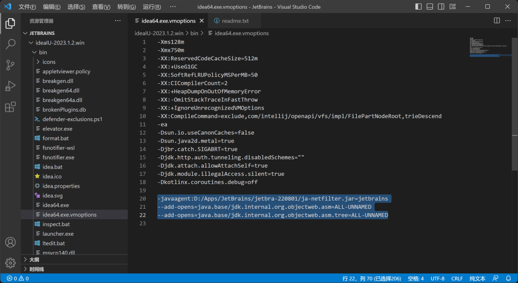518x283 pixels.
Task: Open the 编辑(E) menu
Action: point(51,7)
